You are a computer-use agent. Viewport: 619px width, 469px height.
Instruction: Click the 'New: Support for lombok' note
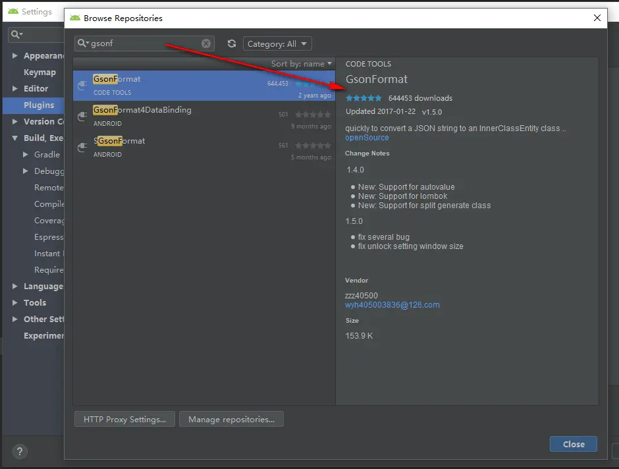[402, 196]
